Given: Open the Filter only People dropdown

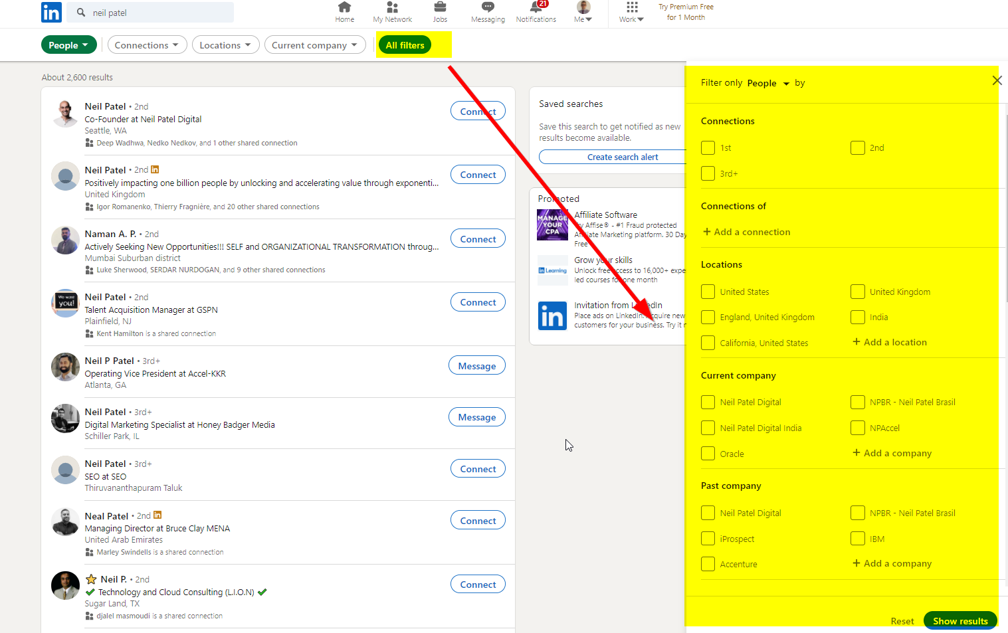Looking at the screenshot, I should [768, 83].
